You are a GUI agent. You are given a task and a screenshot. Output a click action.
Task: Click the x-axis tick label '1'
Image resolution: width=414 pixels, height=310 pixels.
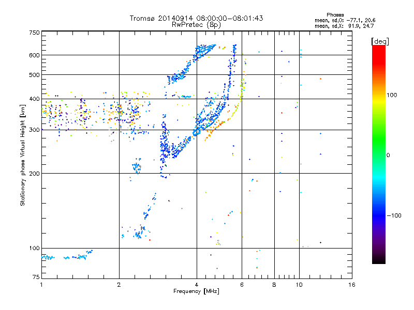coord(41,285)
